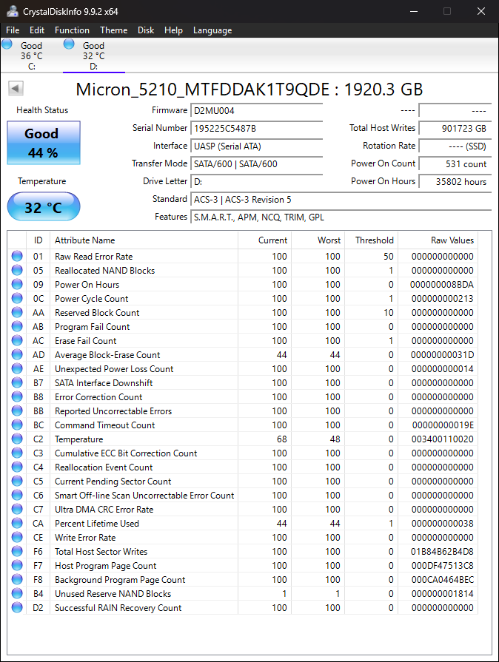Click the status orb for Ultra DMA CRC Error Rate

point(17,509)
